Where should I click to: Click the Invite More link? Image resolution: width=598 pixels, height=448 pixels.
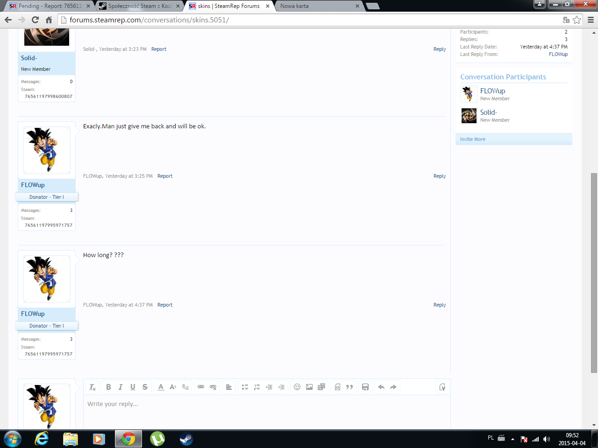point(472,139)
